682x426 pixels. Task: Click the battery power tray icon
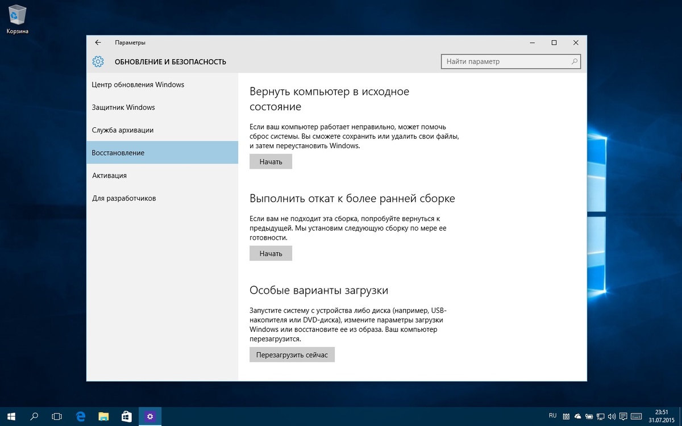click(589, 416)
